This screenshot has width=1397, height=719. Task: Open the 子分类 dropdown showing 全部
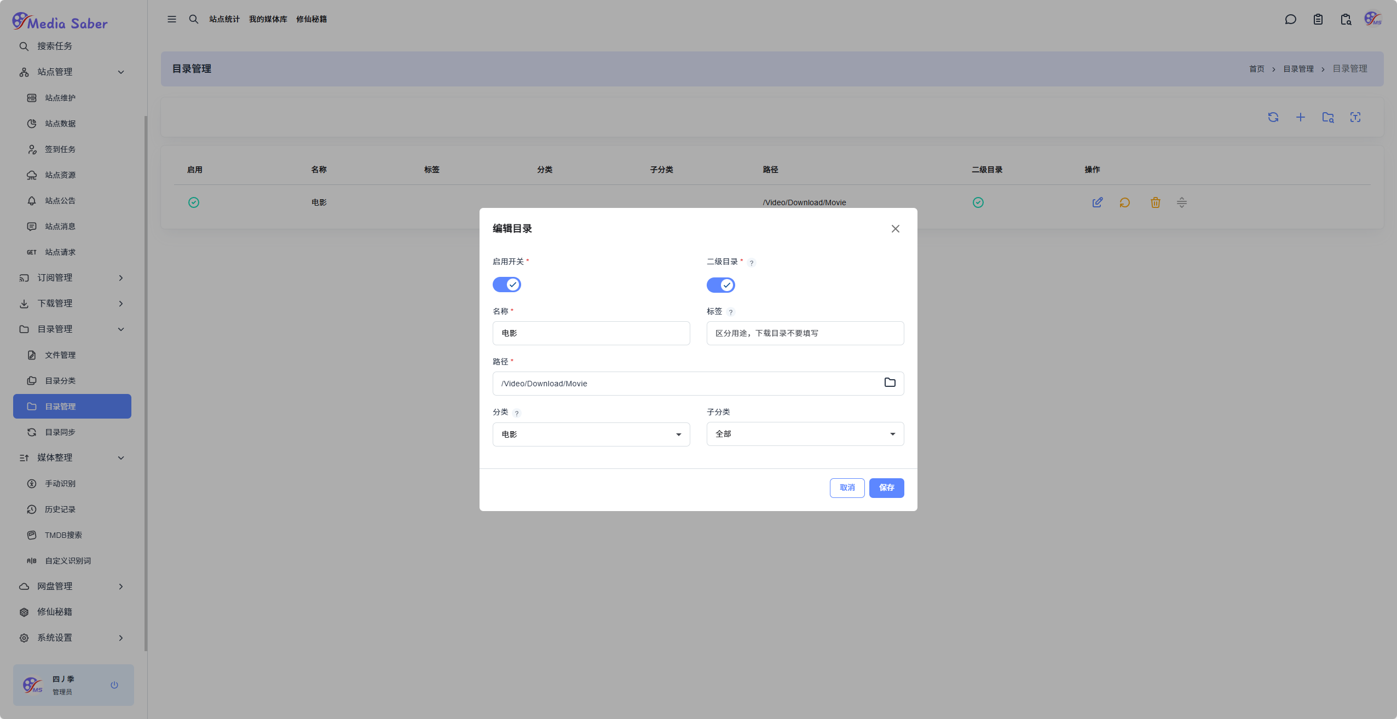(x=805, y=434)
